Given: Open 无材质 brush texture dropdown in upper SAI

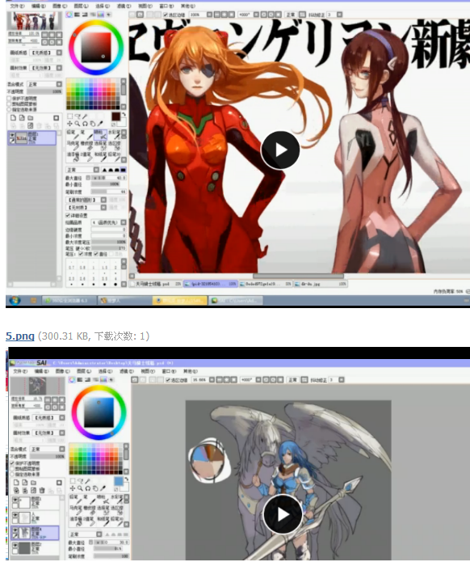Looking at the screenshot, I should (86, 208).
